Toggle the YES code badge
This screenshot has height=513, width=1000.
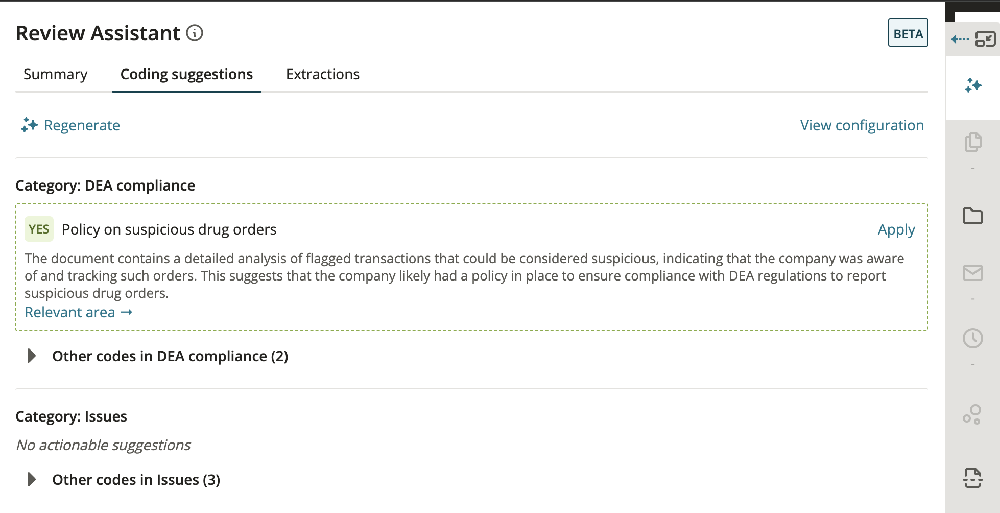click(x=38, y=229)
